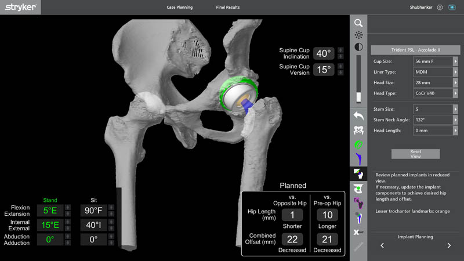Select the highlighted reduced view icon

(358, 173)
